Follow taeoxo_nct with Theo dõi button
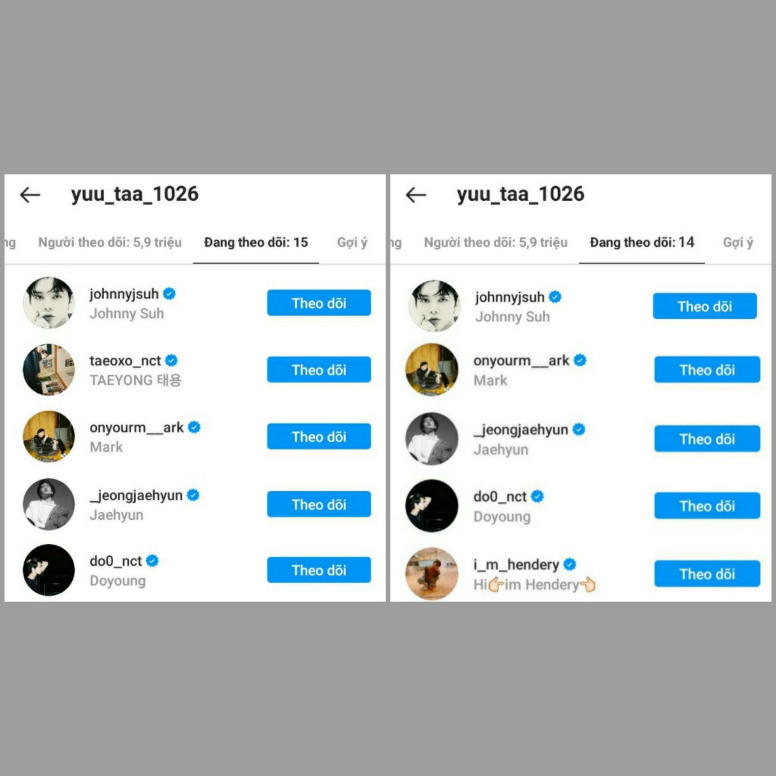The image size is (776, 776). (x=319, y=369)
